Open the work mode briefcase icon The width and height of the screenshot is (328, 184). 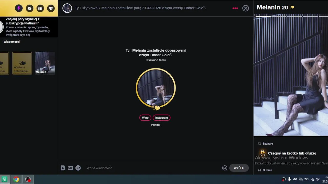coord(40,8)
